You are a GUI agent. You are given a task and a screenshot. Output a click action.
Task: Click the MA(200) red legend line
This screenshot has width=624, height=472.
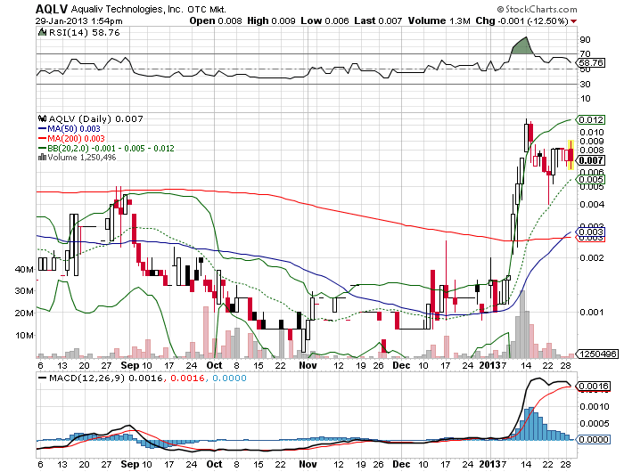[x=42, y=138]
